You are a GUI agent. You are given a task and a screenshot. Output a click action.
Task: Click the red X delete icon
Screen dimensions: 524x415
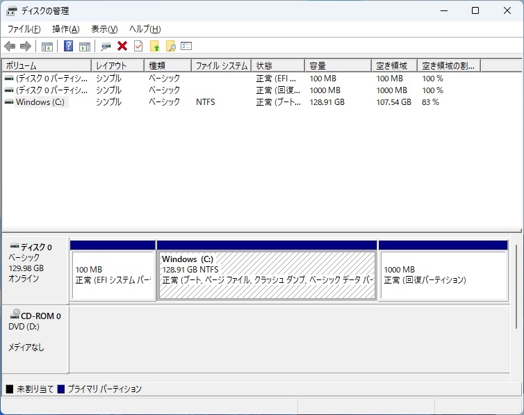click(122, 46)
